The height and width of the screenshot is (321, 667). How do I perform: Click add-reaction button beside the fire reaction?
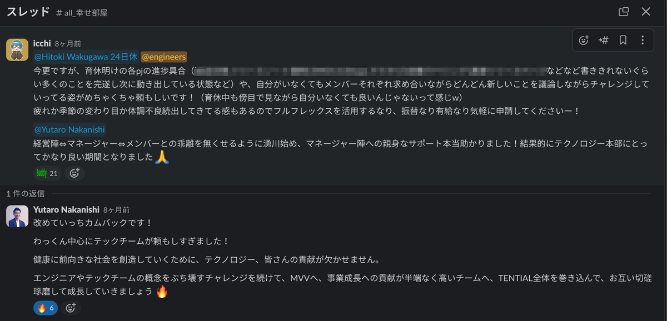pyautogui.click(x=71, y=308)
